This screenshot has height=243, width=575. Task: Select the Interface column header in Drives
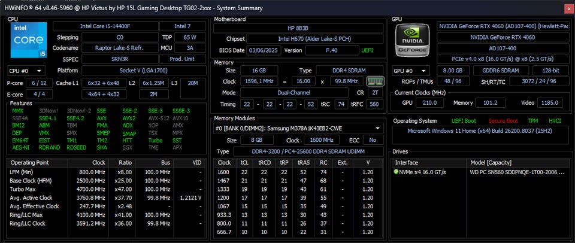tap(407, 162)
